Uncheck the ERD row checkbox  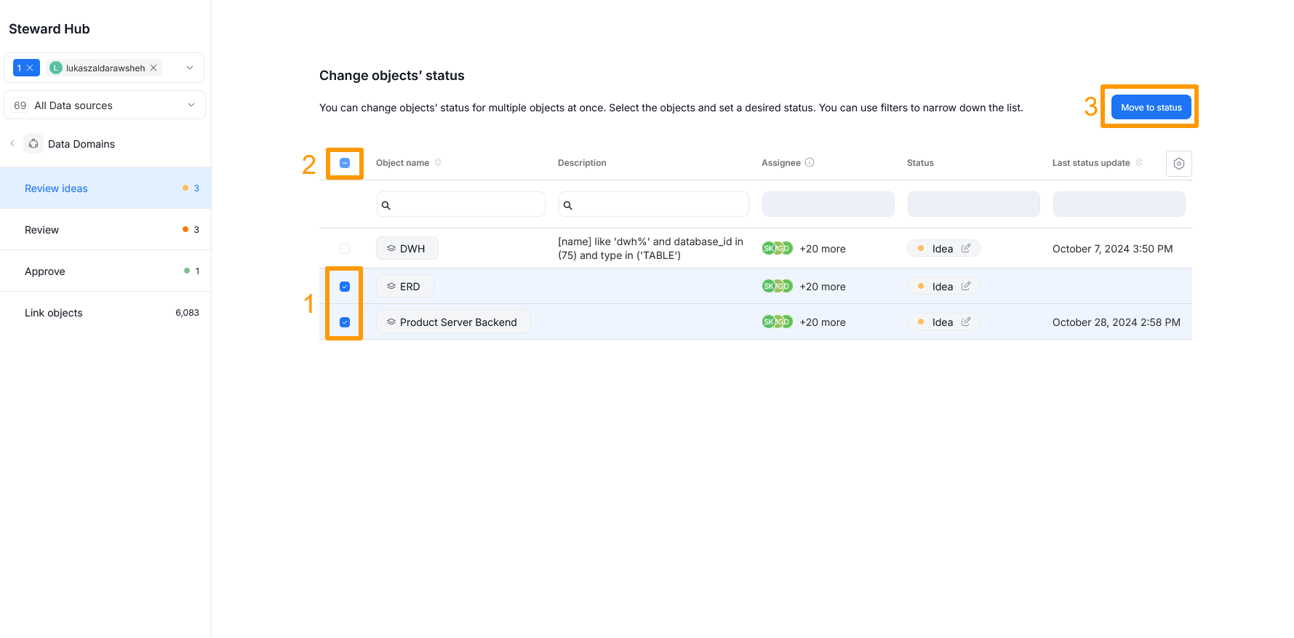[345, 287]
